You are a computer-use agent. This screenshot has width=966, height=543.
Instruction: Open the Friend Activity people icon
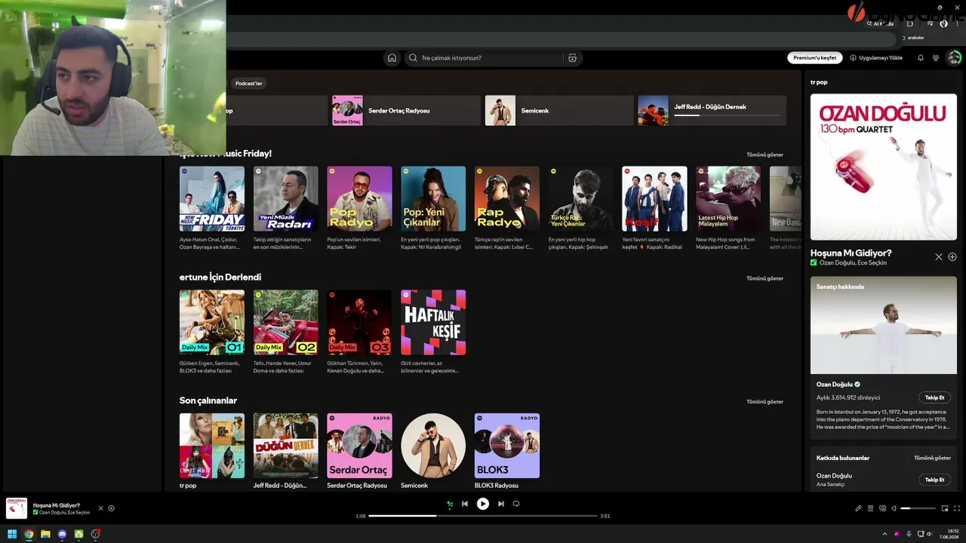(x=936, y=58)
